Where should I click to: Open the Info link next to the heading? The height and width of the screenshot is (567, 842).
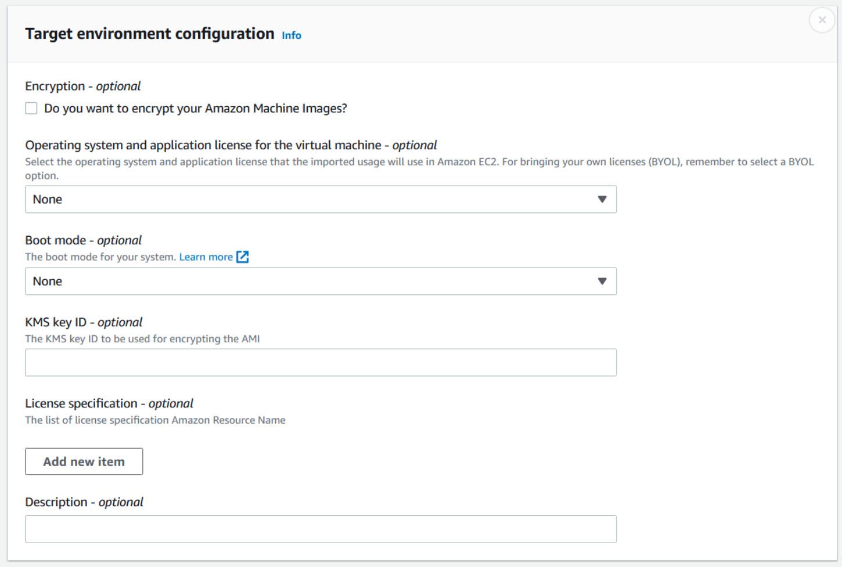click(292, 35)
